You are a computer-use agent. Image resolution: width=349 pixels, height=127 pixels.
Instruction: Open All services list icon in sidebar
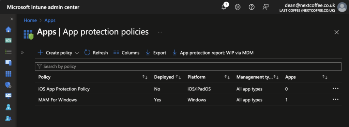click(x=8, y=52)
